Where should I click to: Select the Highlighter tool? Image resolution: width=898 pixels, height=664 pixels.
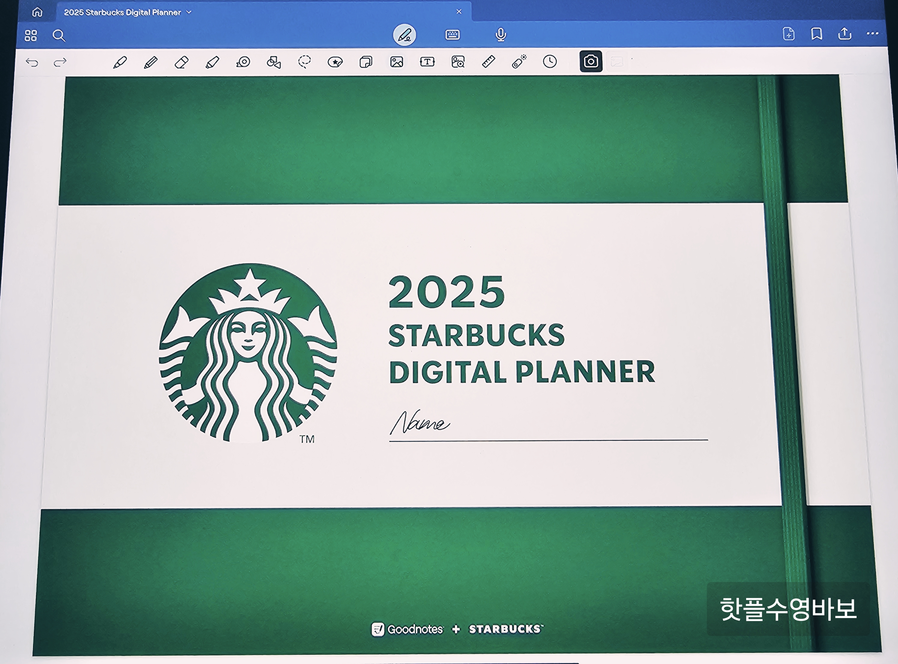(212, 62)
